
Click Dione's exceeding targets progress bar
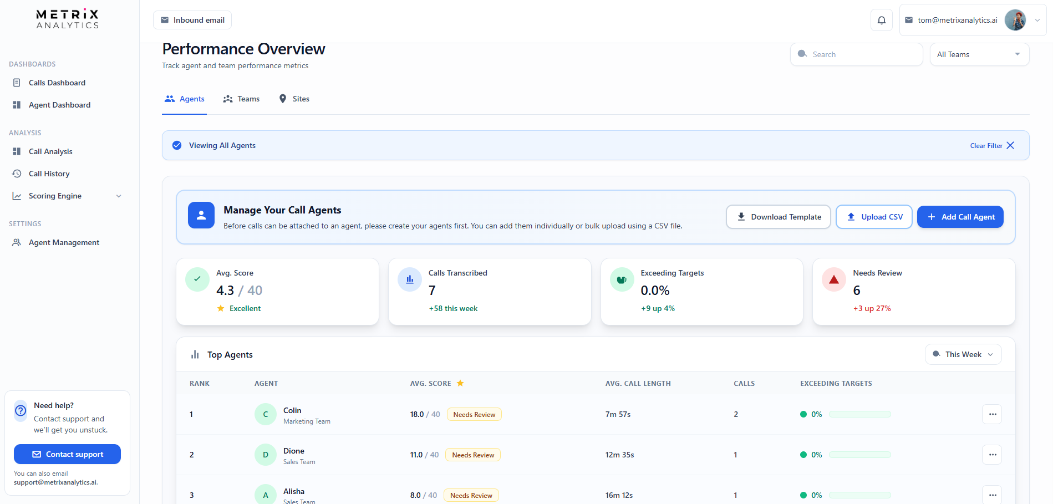coord(859,454)
